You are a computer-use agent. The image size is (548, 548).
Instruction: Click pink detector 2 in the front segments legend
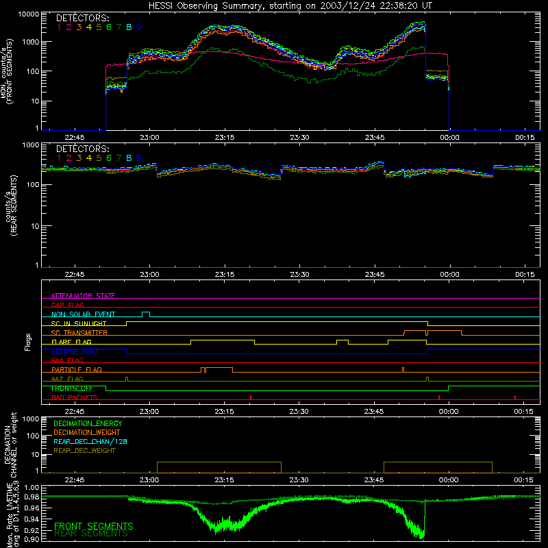pyautogui.click(x=69, y=27)
